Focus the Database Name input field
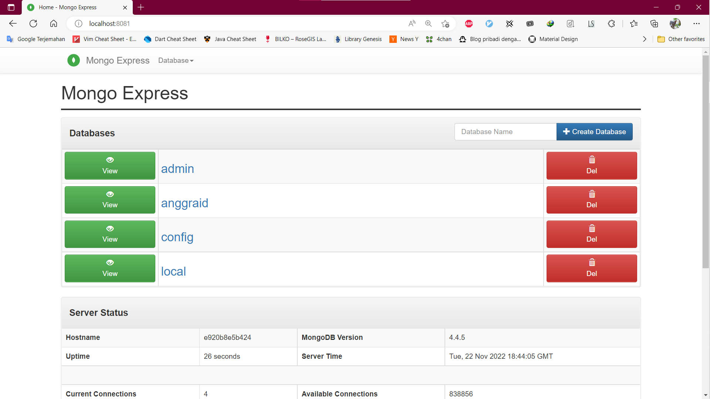710x399 pixels. 505,132
